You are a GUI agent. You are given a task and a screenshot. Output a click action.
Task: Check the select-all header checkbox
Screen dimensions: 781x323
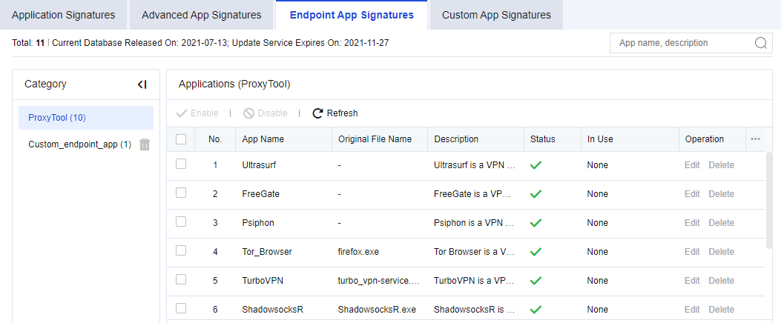tap(181, 139)
